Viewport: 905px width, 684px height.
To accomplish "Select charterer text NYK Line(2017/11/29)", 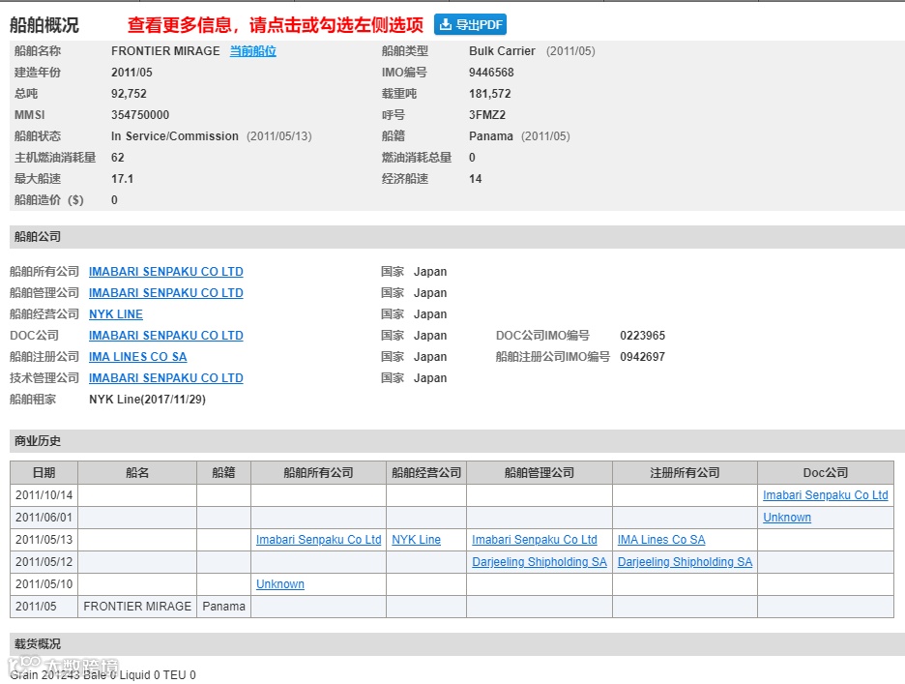I will click(147, 400).
